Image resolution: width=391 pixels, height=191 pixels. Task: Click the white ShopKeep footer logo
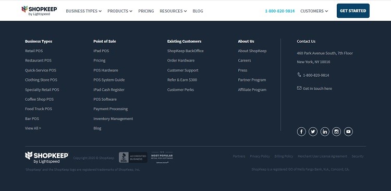coord(46,158)
